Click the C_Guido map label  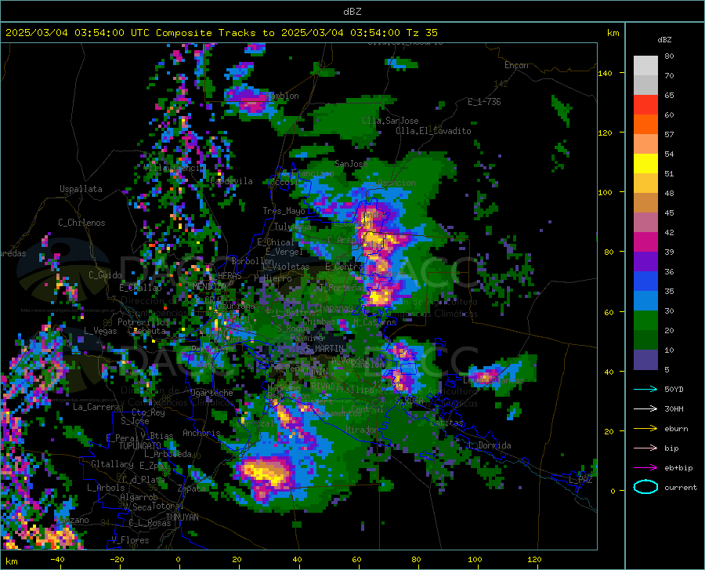point(105,275)
